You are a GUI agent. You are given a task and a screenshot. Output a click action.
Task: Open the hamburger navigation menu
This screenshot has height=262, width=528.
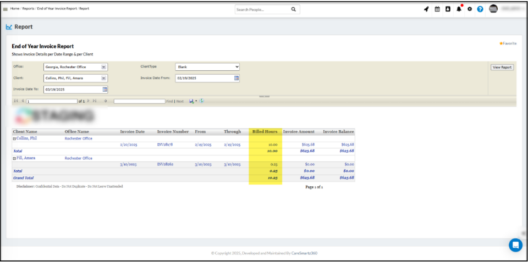pyautogui.click(x=5, y=9)
